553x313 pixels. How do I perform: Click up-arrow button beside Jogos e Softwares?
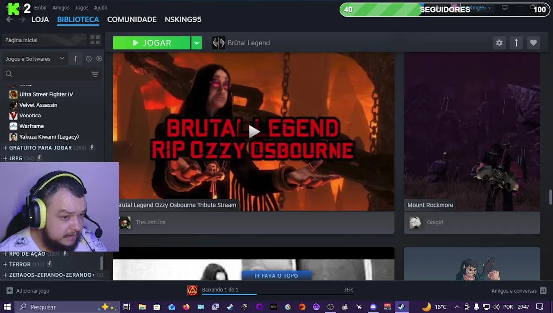click(x=75, y=59)
